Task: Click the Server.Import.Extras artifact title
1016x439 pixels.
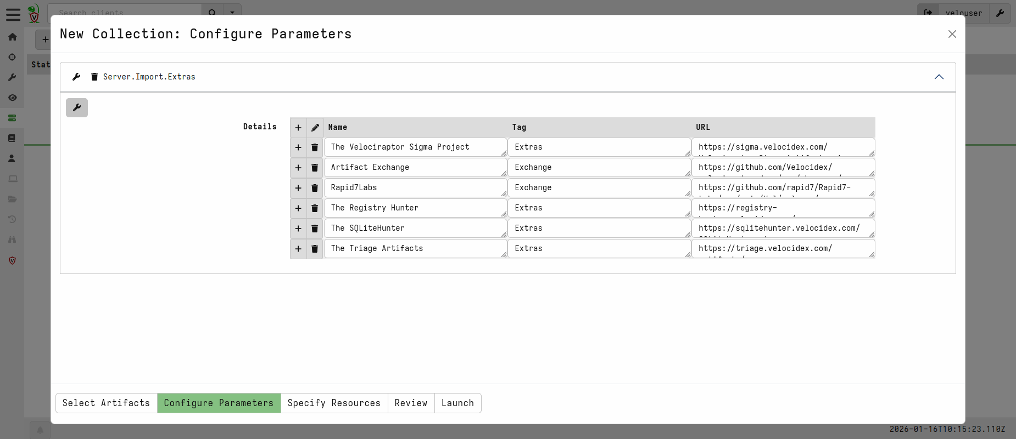Action: (x=149, y=77)
